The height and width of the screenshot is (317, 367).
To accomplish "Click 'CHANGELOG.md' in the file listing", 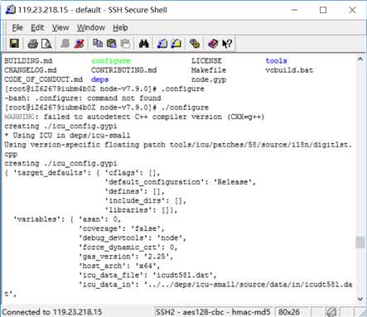I will coord(31,70).
